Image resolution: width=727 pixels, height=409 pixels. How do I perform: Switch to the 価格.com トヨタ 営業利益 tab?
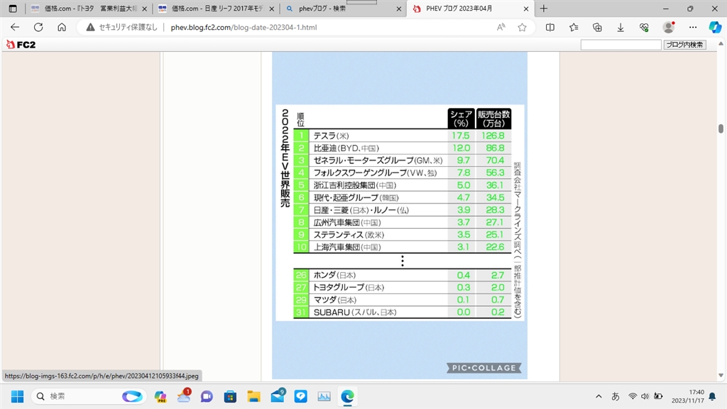[89, 9]
